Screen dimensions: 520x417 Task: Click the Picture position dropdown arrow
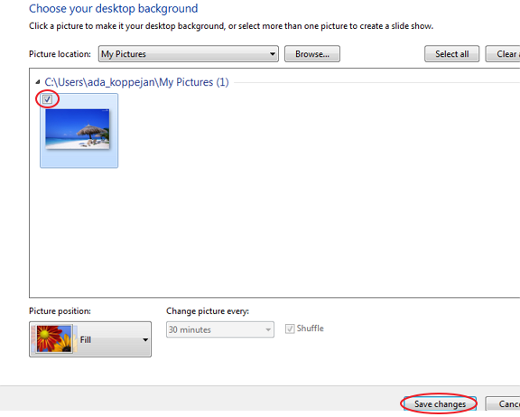coord(145,339)
